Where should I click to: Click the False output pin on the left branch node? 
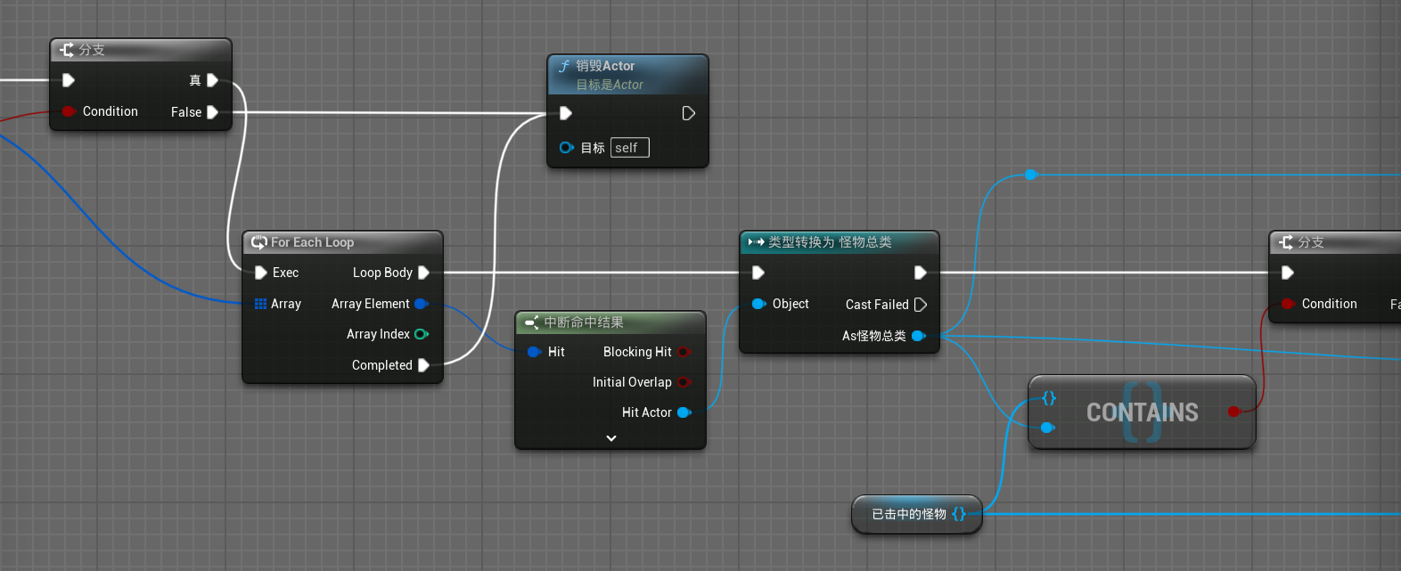coord(212,112)
